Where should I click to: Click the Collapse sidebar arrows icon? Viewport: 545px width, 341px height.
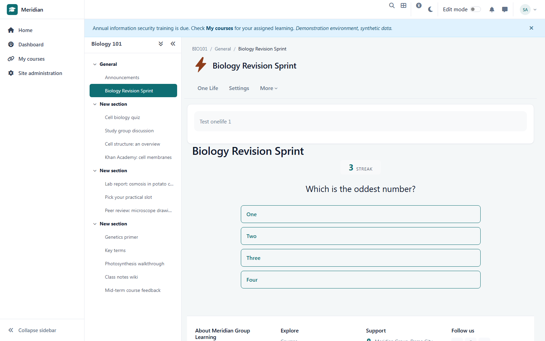coord(11,330)
